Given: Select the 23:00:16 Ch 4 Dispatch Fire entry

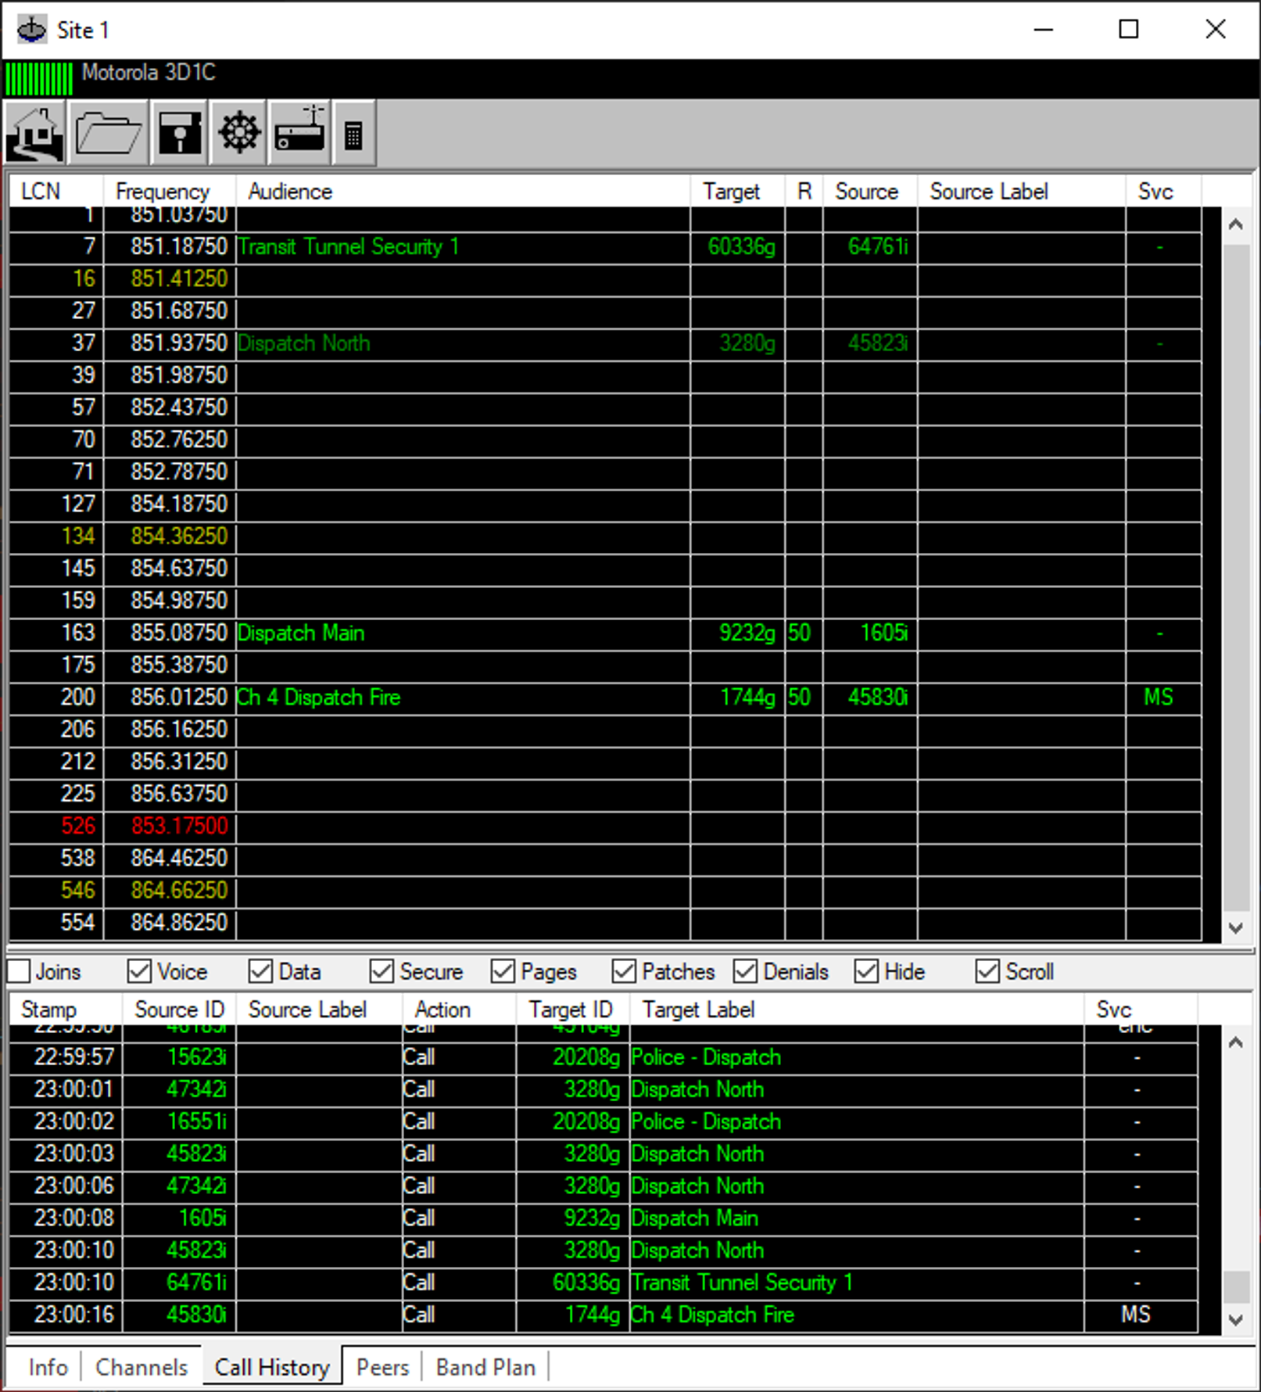Looking at the screenshot, I should tap(604, 1315).
